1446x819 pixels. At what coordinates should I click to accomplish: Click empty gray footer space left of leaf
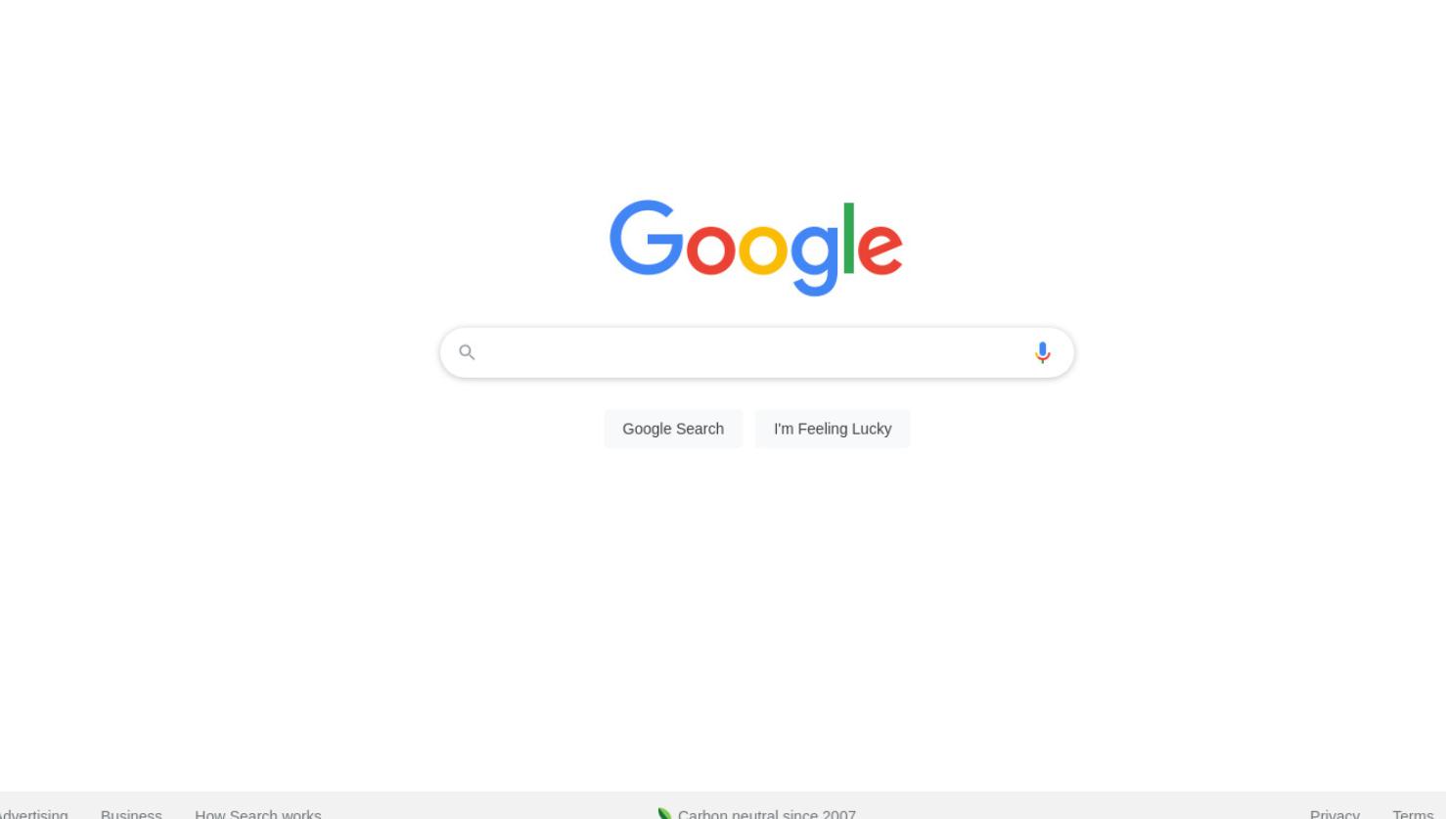point(489,806)
